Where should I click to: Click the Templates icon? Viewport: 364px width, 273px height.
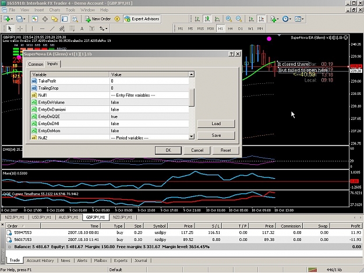coord(298,19)
